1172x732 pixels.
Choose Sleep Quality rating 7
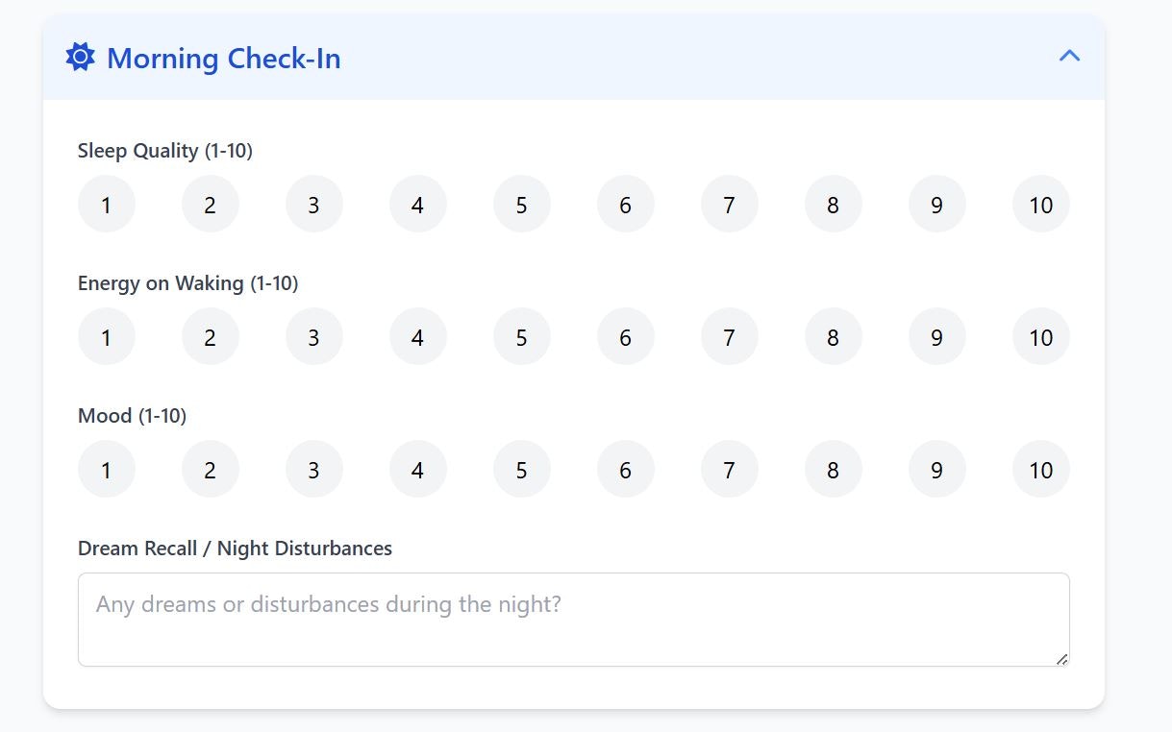[730, 204]
